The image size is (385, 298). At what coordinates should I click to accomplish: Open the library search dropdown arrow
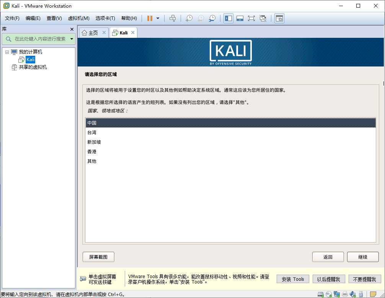(72, 39)
